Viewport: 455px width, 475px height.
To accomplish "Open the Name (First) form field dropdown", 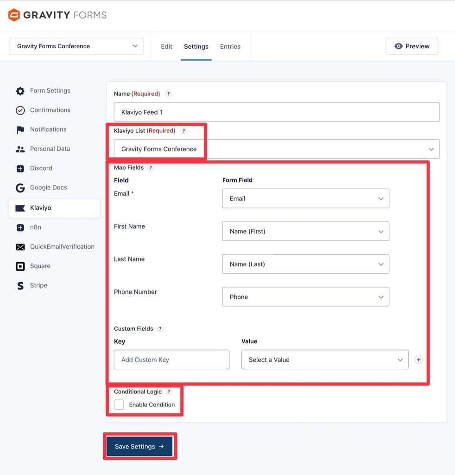I will pyautogui.click(x=305, y=231).
